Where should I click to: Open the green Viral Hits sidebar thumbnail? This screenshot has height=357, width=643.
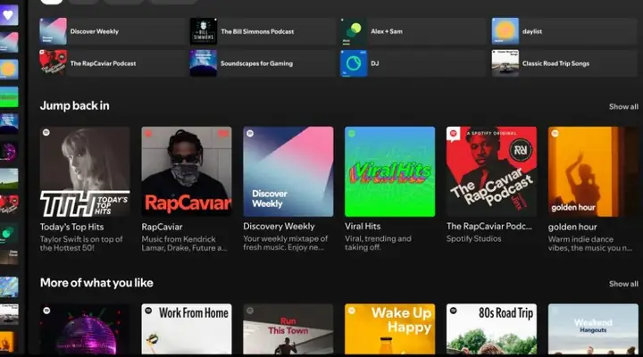tap(9, 97)
